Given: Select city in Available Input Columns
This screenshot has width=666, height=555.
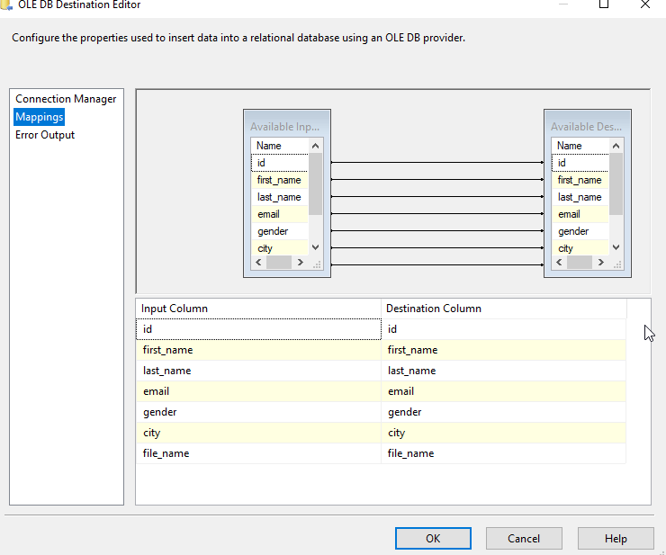Looking at the screenshot, I should click(280, 248).
